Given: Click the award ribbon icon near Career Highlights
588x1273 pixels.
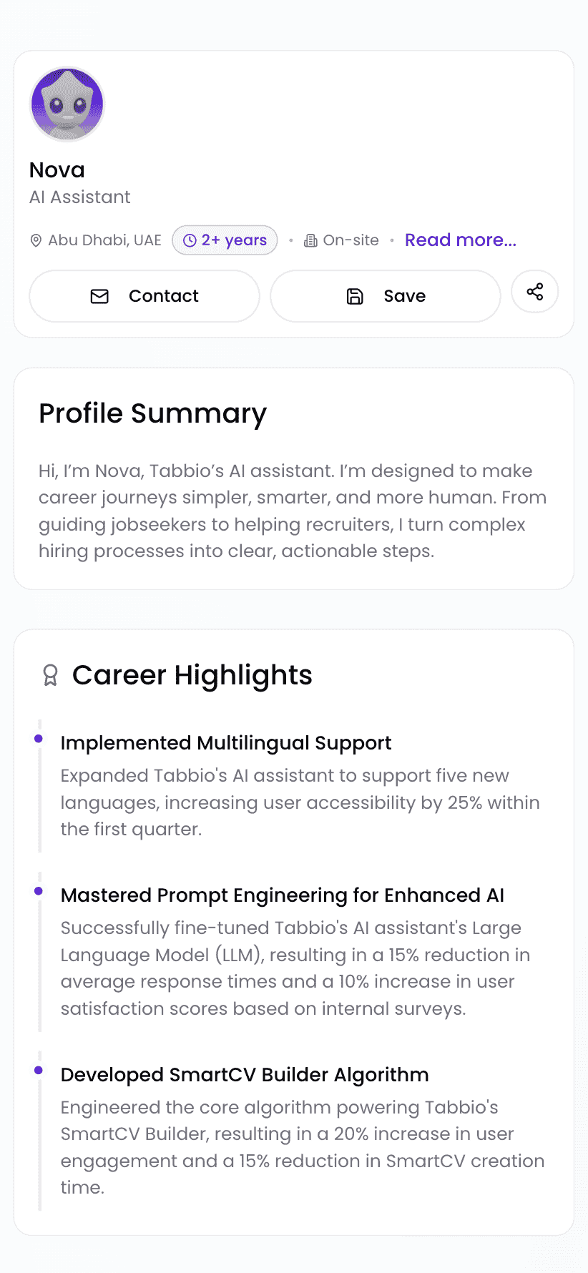Looking at the screenshot, I should [50, 675].
